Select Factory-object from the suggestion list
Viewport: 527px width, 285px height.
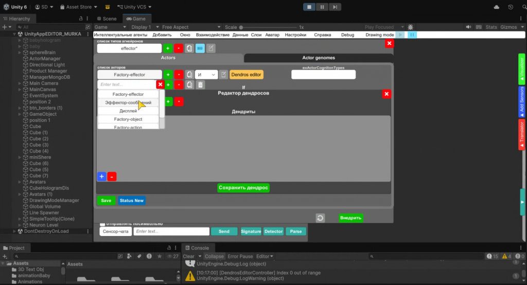click(128, 119)
